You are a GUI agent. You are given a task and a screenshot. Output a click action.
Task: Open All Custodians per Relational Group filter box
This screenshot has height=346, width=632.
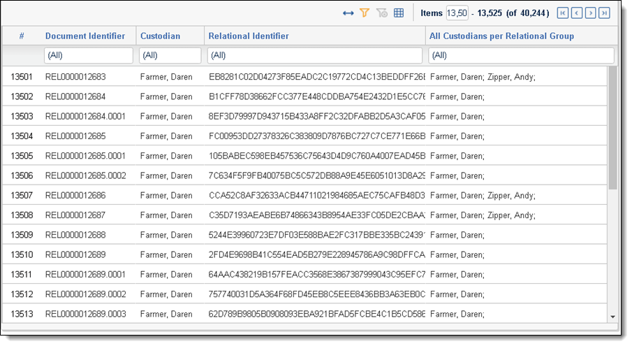click(x=521, y=55)
